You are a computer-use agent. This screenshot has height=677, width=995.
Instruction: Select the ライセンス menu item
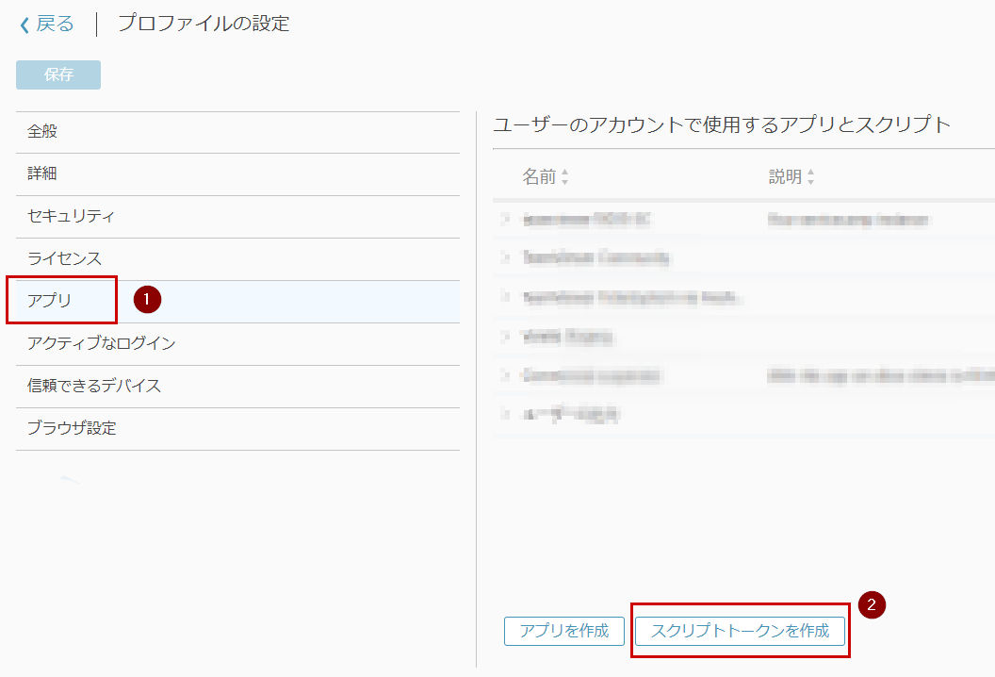tap(238, 259)
